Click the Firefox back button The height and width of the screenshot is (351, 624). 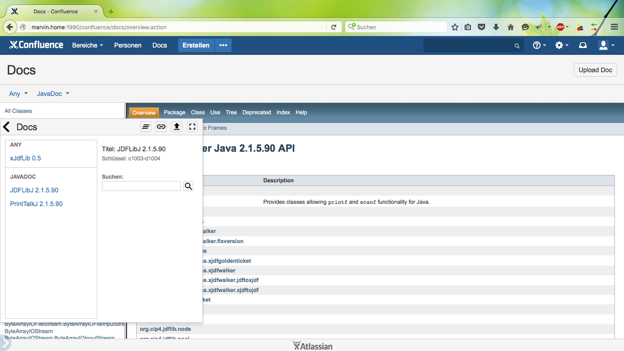(10, 27)
